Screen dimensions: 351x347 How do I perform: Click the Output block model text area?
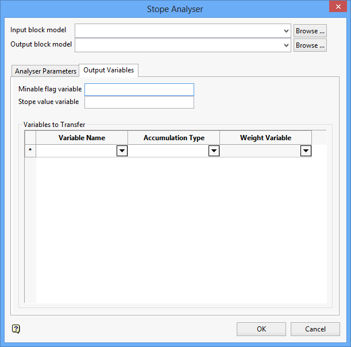(x=179, y=45)
